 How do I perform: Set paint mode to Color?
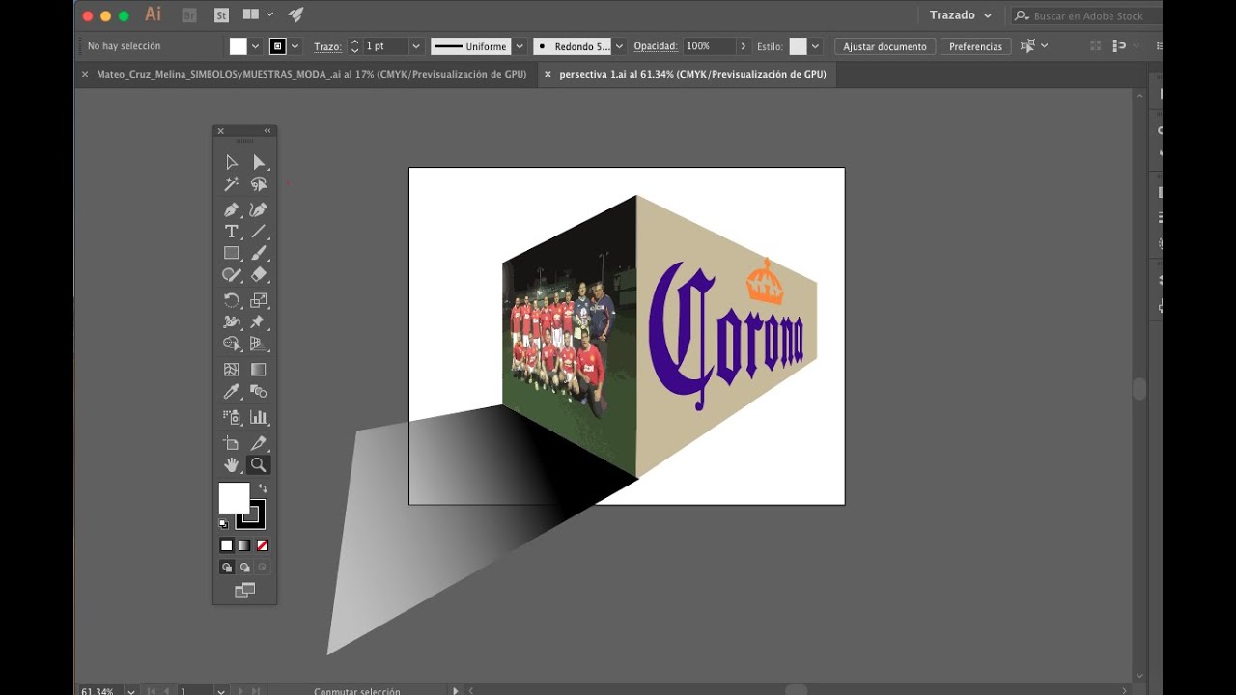click(x=227, y=545)
